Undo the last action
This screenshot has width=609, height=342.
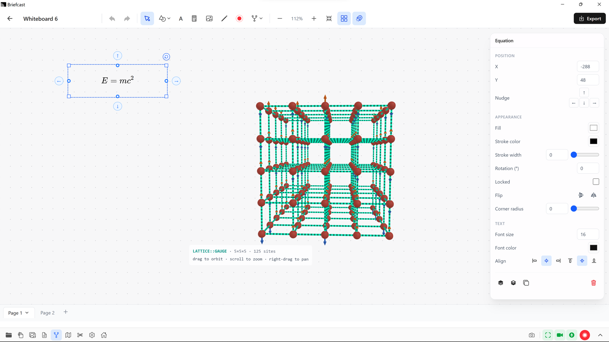coord(112,19)
